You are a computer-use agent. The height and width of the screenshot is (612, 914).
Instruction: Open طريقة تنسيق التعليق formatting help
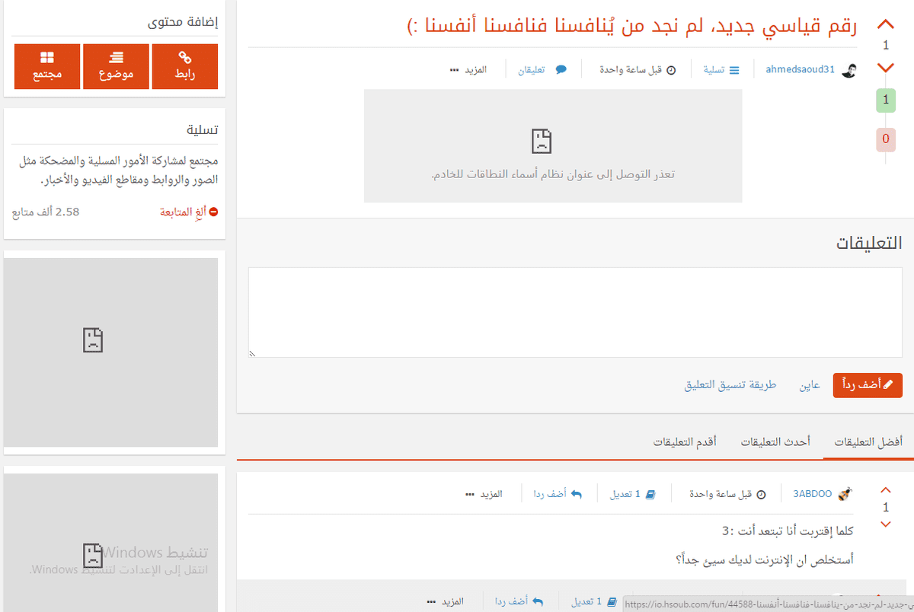[x=730, y=385]
